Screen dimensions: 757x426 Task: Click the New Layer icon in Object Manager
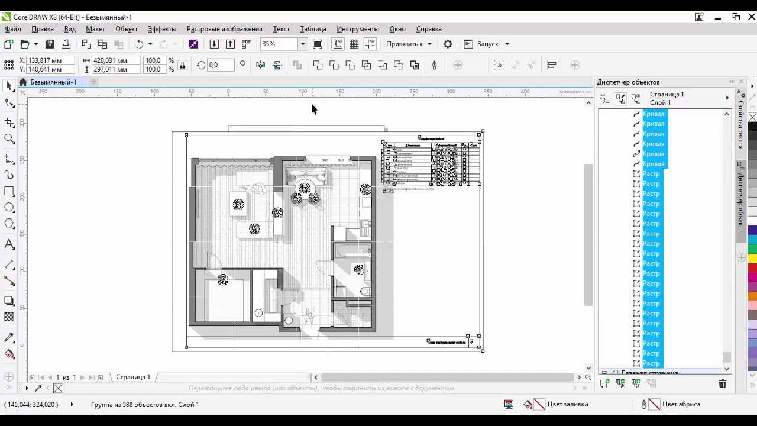pos(604,384)
